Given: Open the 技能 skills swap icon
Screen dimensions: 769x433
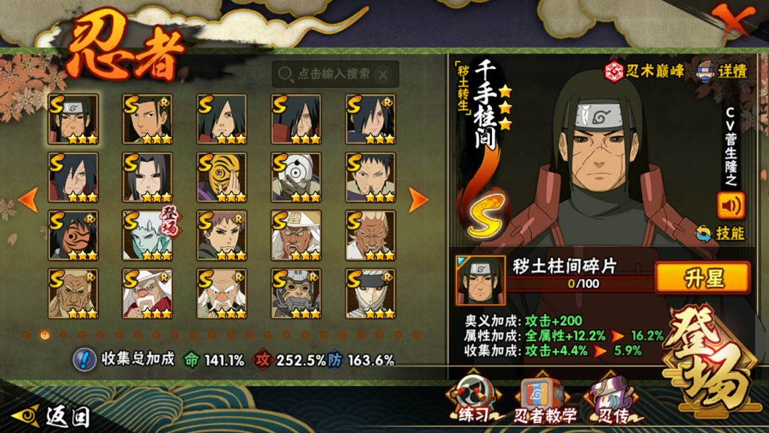Looking at the screenshot, I should pyautogui.click(x=720, y=234).
